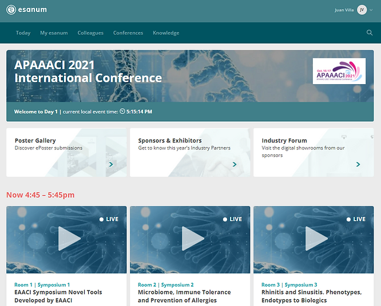Play the Room 1 Symposium 1 live stream
The height and width of the screenshot is (306, 381).
[69, 239]
